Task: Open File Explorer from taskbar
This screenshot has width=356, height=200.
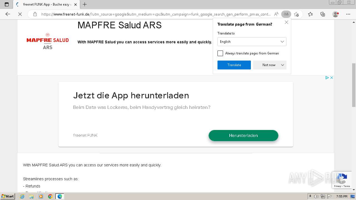Action: coord(31,196)
